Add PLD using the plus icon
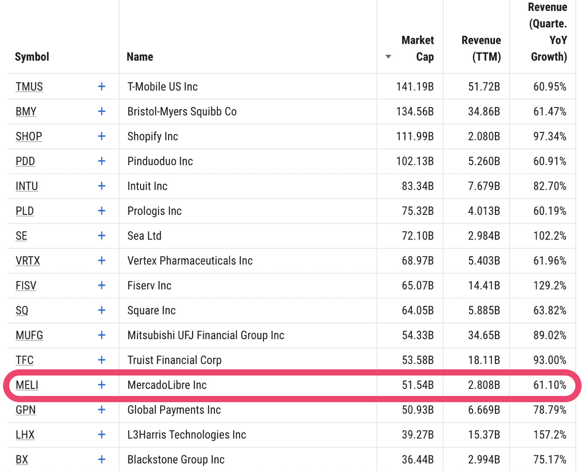Screen dimensions: 588x471 102,211
